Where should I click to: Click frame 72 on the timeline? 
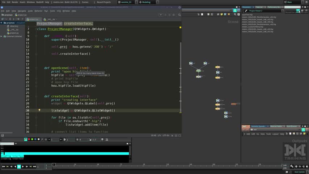121,165
